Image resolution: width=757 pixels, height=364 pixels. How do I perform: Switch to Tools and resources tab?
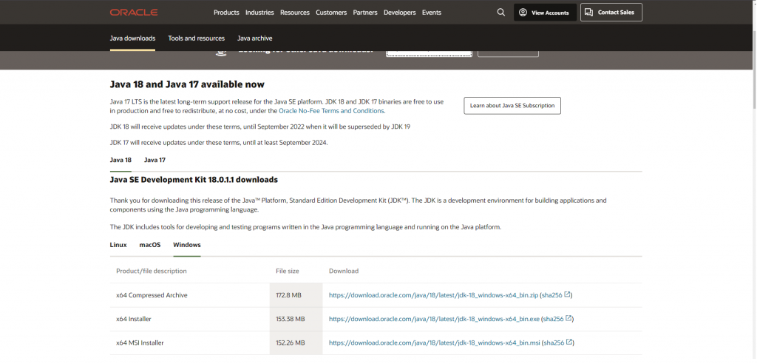197,38
